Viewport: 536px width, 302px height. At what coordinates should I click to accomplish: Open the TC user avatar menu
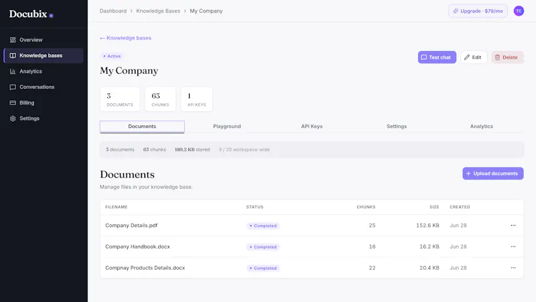point(519,11)
